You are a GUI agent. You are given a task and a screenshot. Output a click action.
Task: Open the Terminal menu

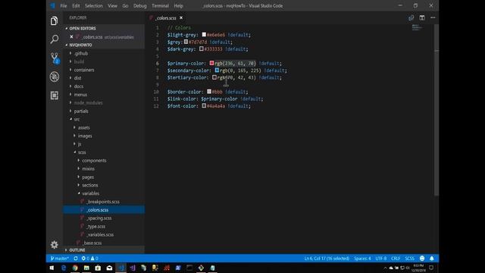click(160, 5)
